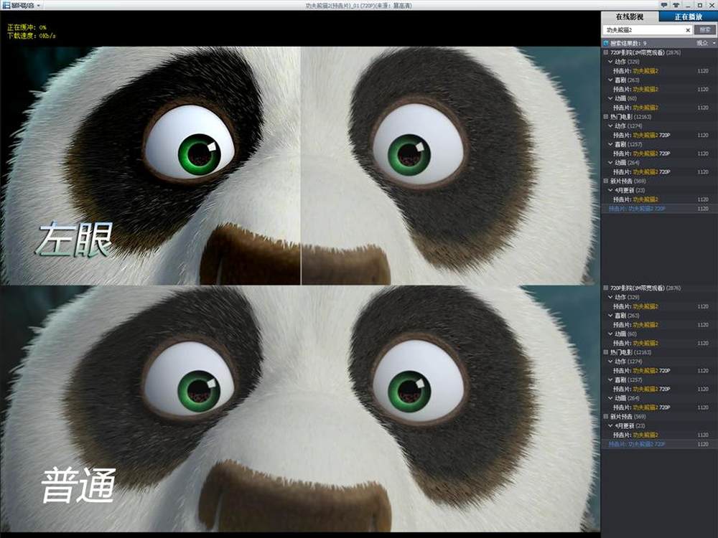This screenshot has width=718, height=538.
Task: Click the 搜索结果数: 9 label
Action: point(628,43)
